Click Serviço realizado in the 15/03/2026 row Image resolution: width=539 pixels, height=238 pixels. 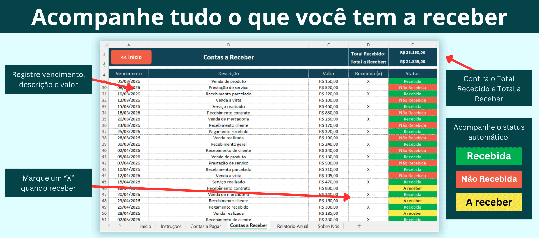tap(229, 106)
